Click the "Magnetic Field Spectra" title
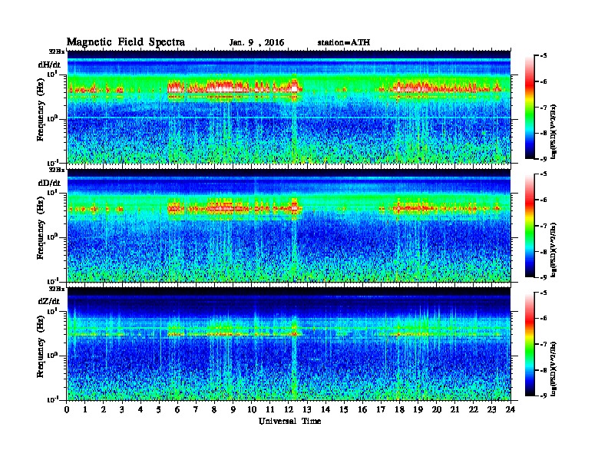This screenshot has width=608, height=470. (x=126, y=42)
